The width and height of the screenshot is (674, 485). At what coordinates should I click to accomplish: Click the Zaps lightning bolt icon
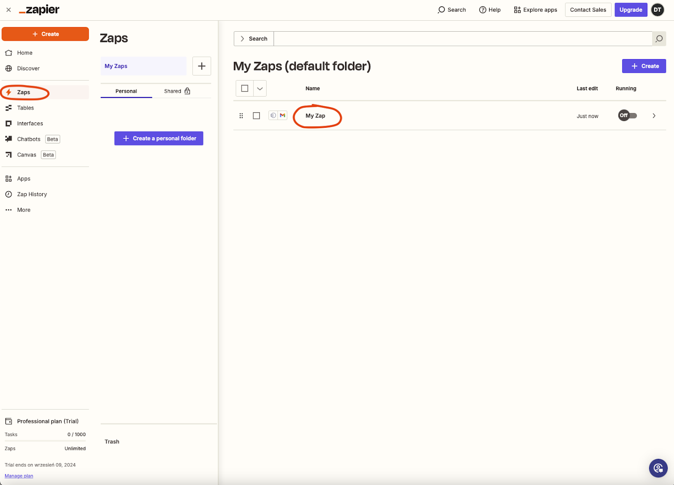pos(8,92)
